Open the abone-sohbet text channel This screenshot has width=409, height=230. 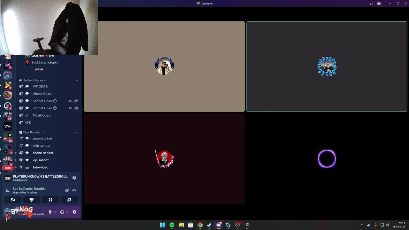[48, 153]
